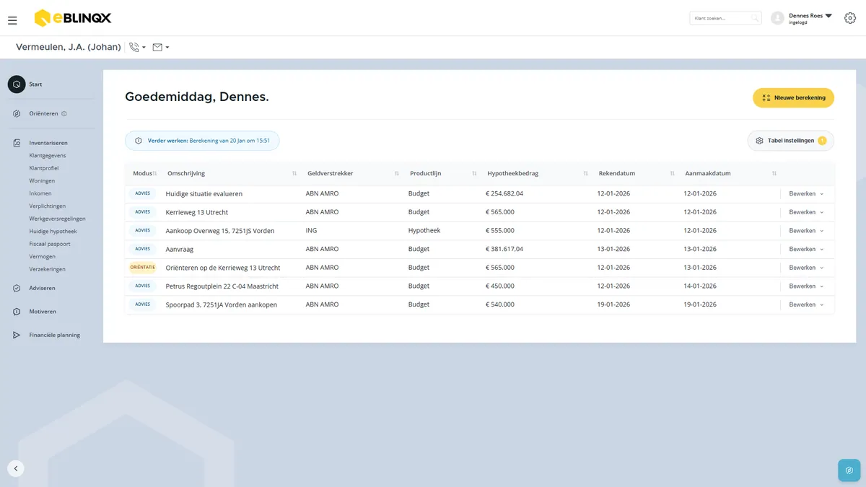Sort table by Omschrijving column arrows

[294, 174]
